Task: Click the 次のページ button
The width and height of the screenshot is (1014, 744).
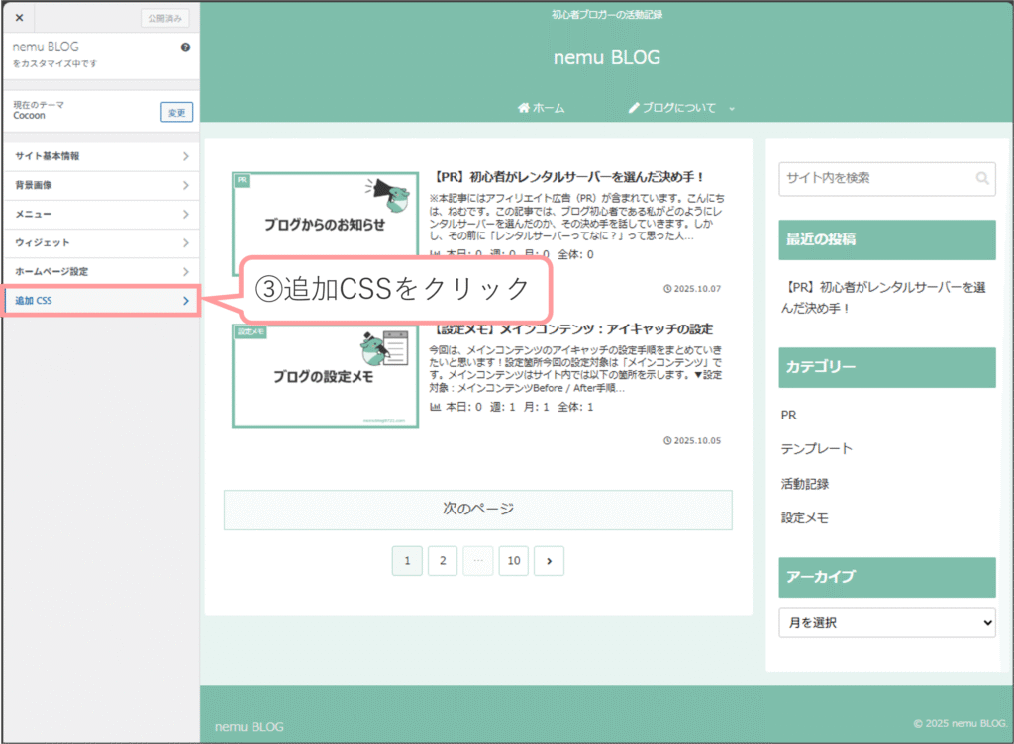Action: [x=477, y=510]
